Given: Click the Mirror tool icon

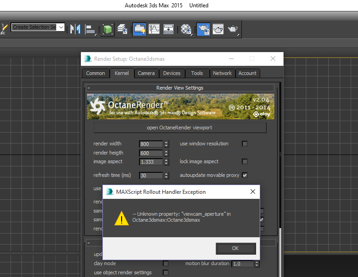Looking at the screenshot, I should click(x=75, y=29).
